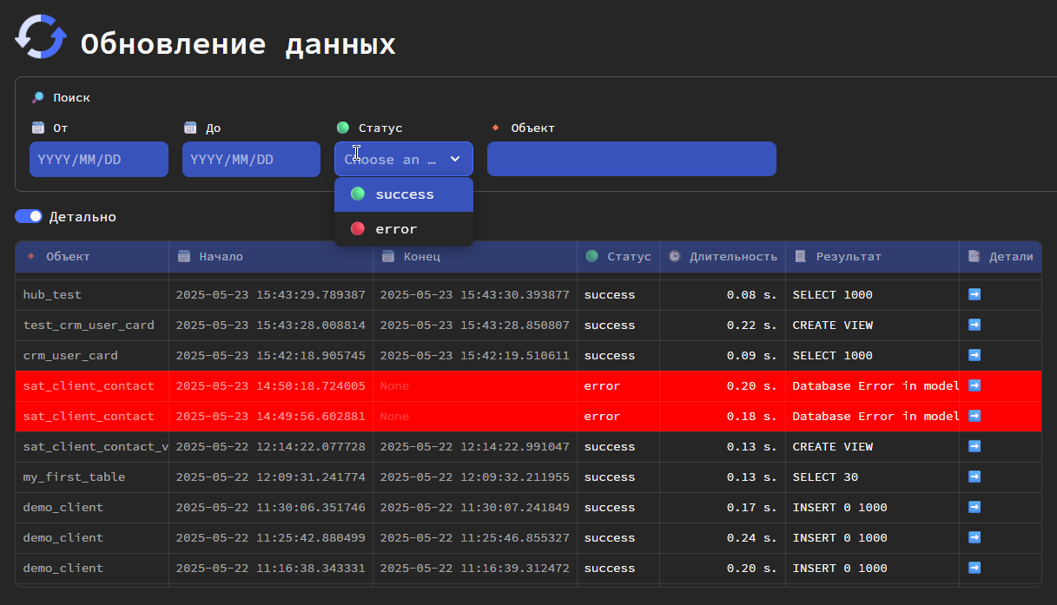Click the calendar icon in Конец column header

pyautogui.click(x=388, y=256)
